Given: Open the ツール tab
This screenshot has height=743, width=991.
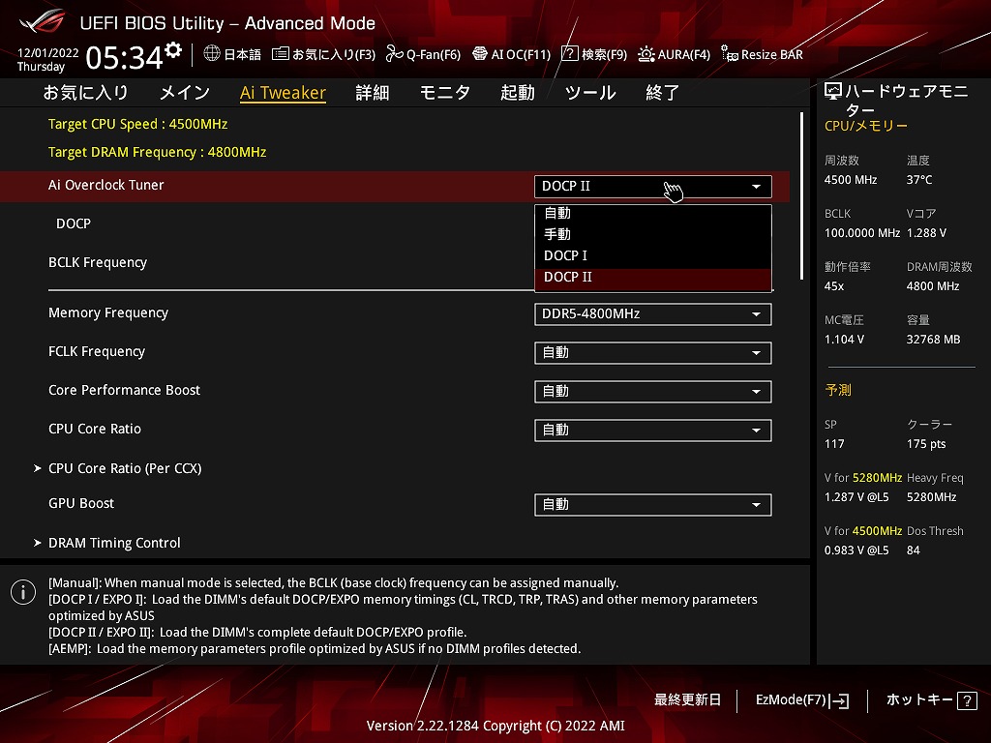Looking at the screenshot, I should coord(590,93).
